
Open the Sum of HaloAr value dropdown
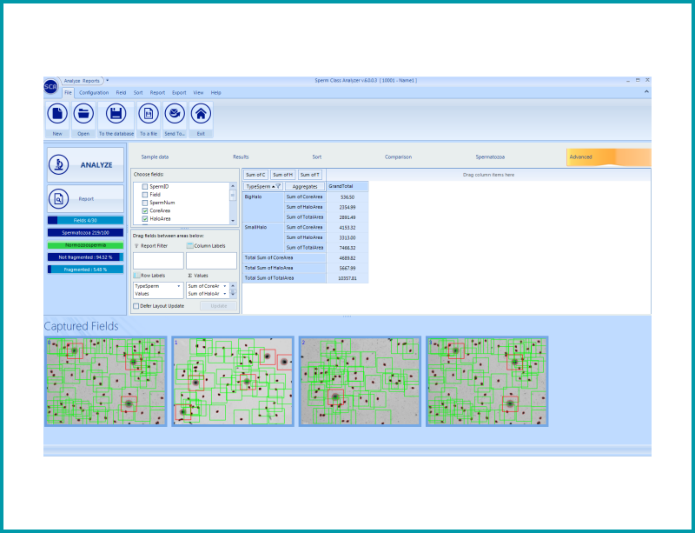click(225, 294)
